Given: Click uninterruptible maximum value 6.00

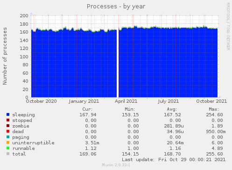Looking at the screenshot, I should click(217, 143).
